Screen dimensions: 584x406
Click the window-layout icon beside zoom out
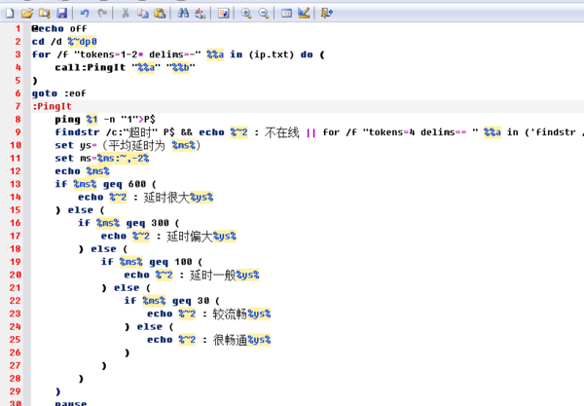click(286, 14)
